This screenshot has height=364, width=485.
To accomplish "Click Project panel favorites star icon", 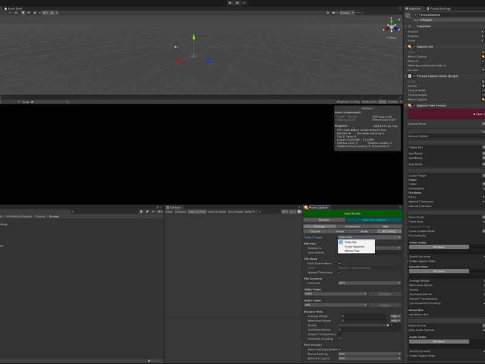I will (x=153, y=212).
